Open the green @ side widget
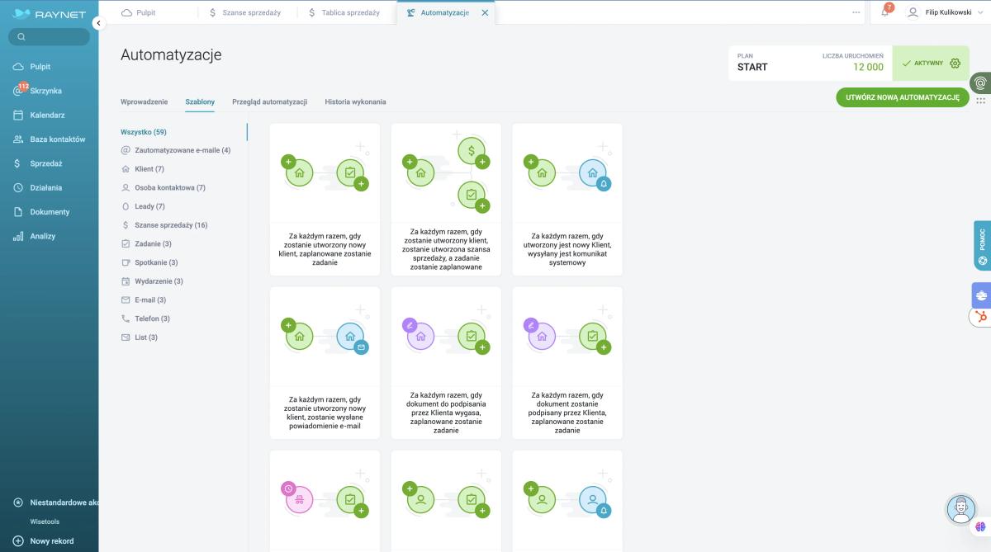The height and width of the screenshot is (552, 991). [x=980, y=83]
